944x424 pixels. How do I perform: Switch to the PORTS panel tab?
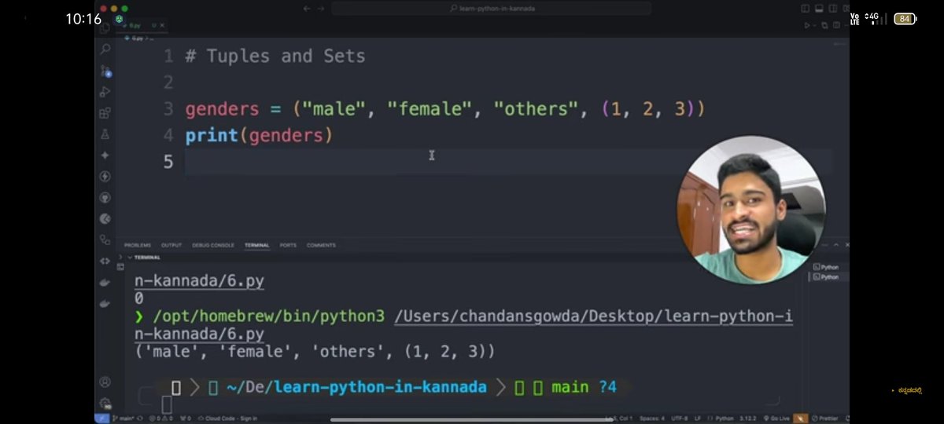click(288, 245)
